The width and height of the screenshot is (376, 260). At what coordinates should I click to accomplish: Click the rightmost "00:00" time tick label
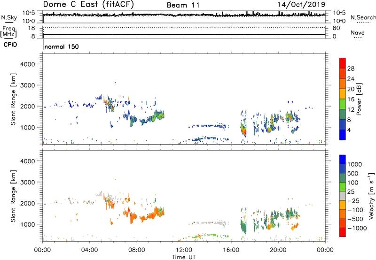point(325,250)
